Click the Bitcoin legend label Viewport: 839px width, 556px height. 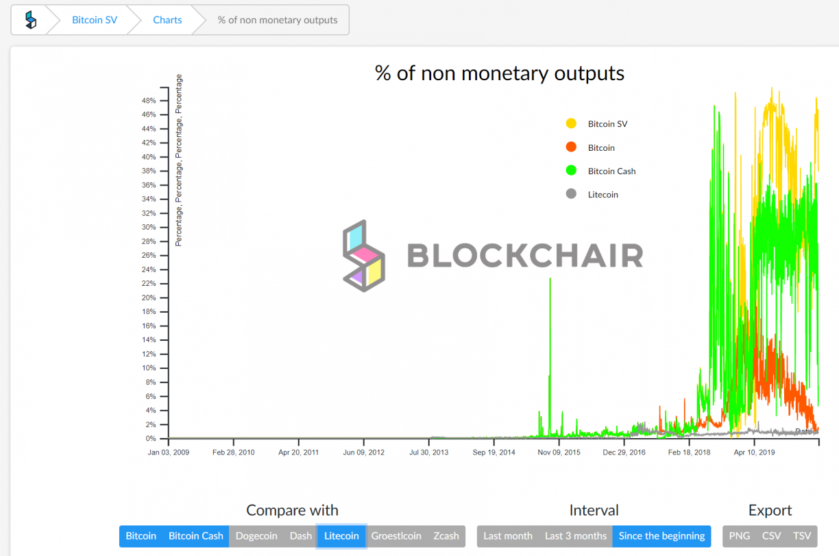click(x=601, y=148)
